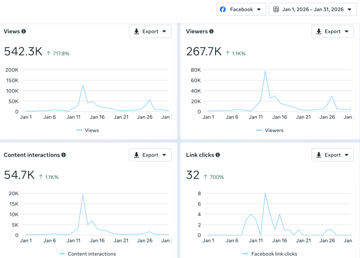Image resolution: width=360 pixels, height=258 pixels.
Task: Click the 54.7K Content interactions total
Action: coord(19,175)
